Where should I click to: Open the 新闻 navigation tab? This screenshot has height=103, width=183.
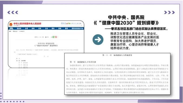[33, 29]
